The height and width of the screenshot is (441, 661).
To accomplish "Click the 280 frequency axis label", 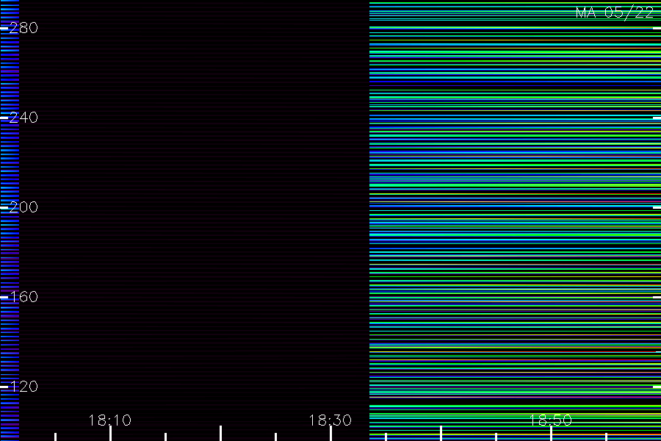I will click(24, 28).
